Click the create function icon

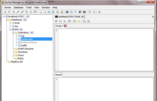point(53,12)
